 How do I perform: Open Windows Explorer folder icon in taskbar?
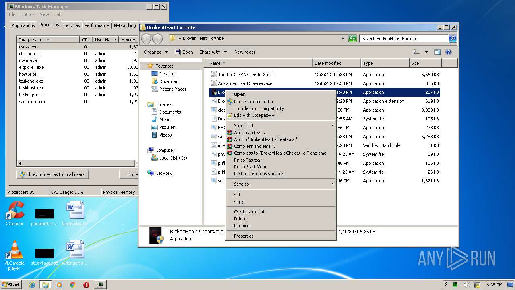point(45,285)
